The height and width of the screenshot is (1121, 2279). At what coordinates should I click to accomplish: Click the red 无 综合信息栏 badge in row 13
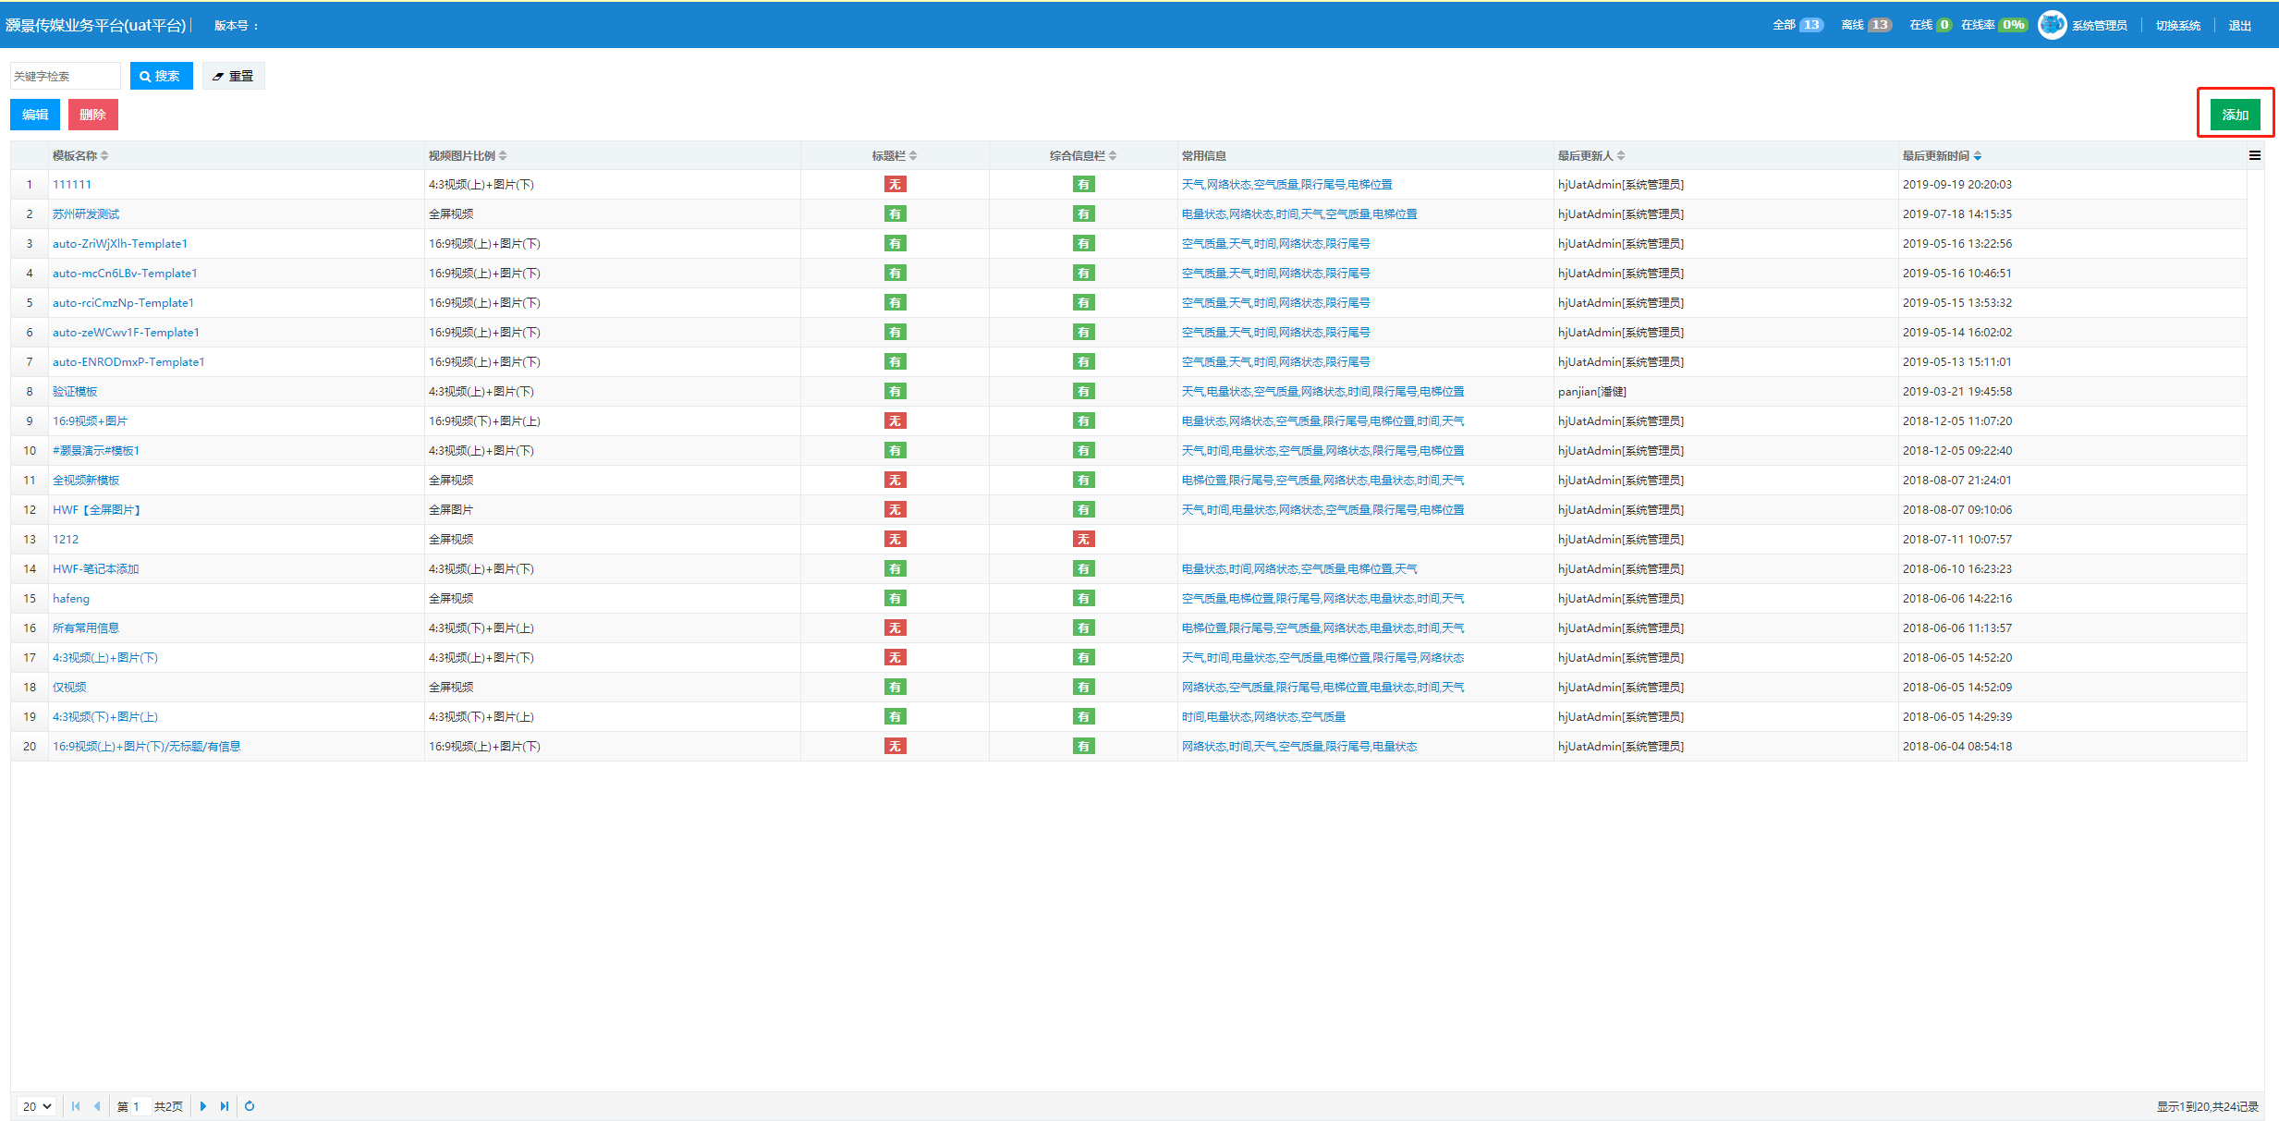point(1083,540)
